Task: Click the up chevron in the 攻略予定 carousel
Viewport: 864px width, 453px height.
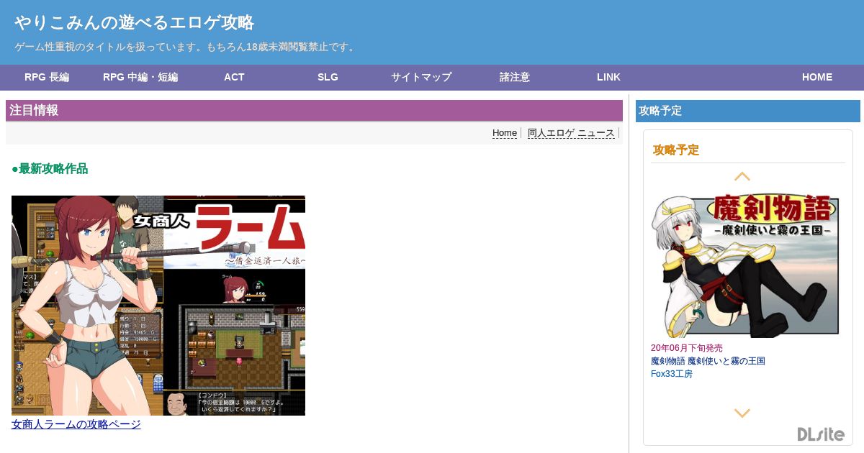Action: 742,176
